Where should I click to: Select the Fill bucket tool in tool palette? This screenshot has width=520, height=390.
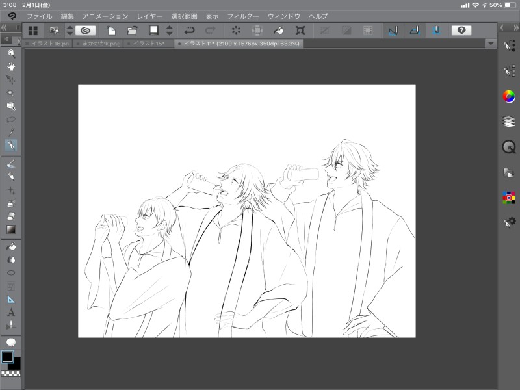11,246
